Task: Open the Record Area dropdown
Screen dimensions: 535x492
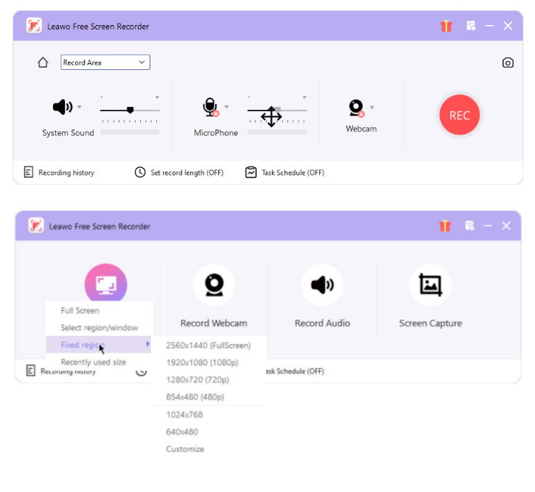Action: 105,63
